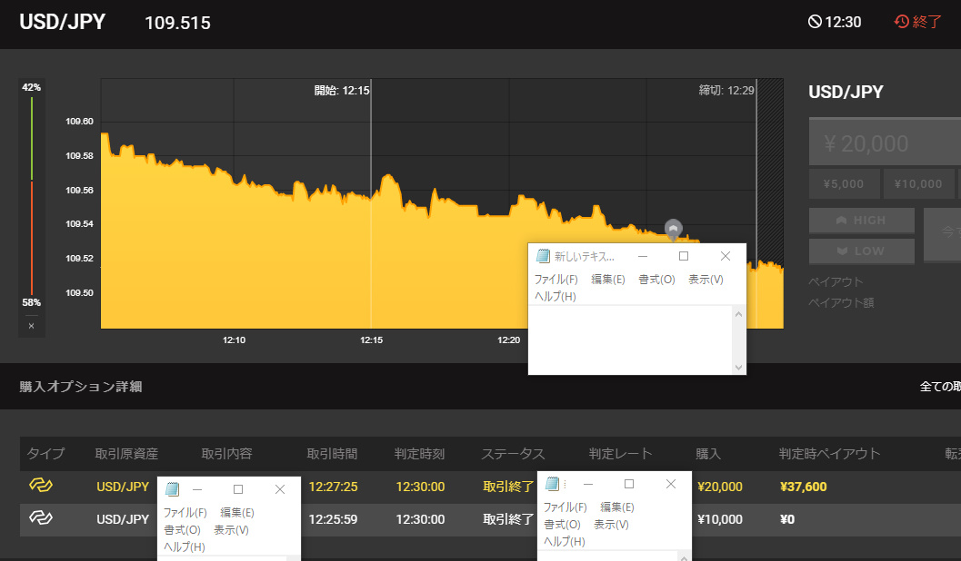The image size is (961, 561).
Task: Click the red 終了 history icon
Action: (902, 22)
